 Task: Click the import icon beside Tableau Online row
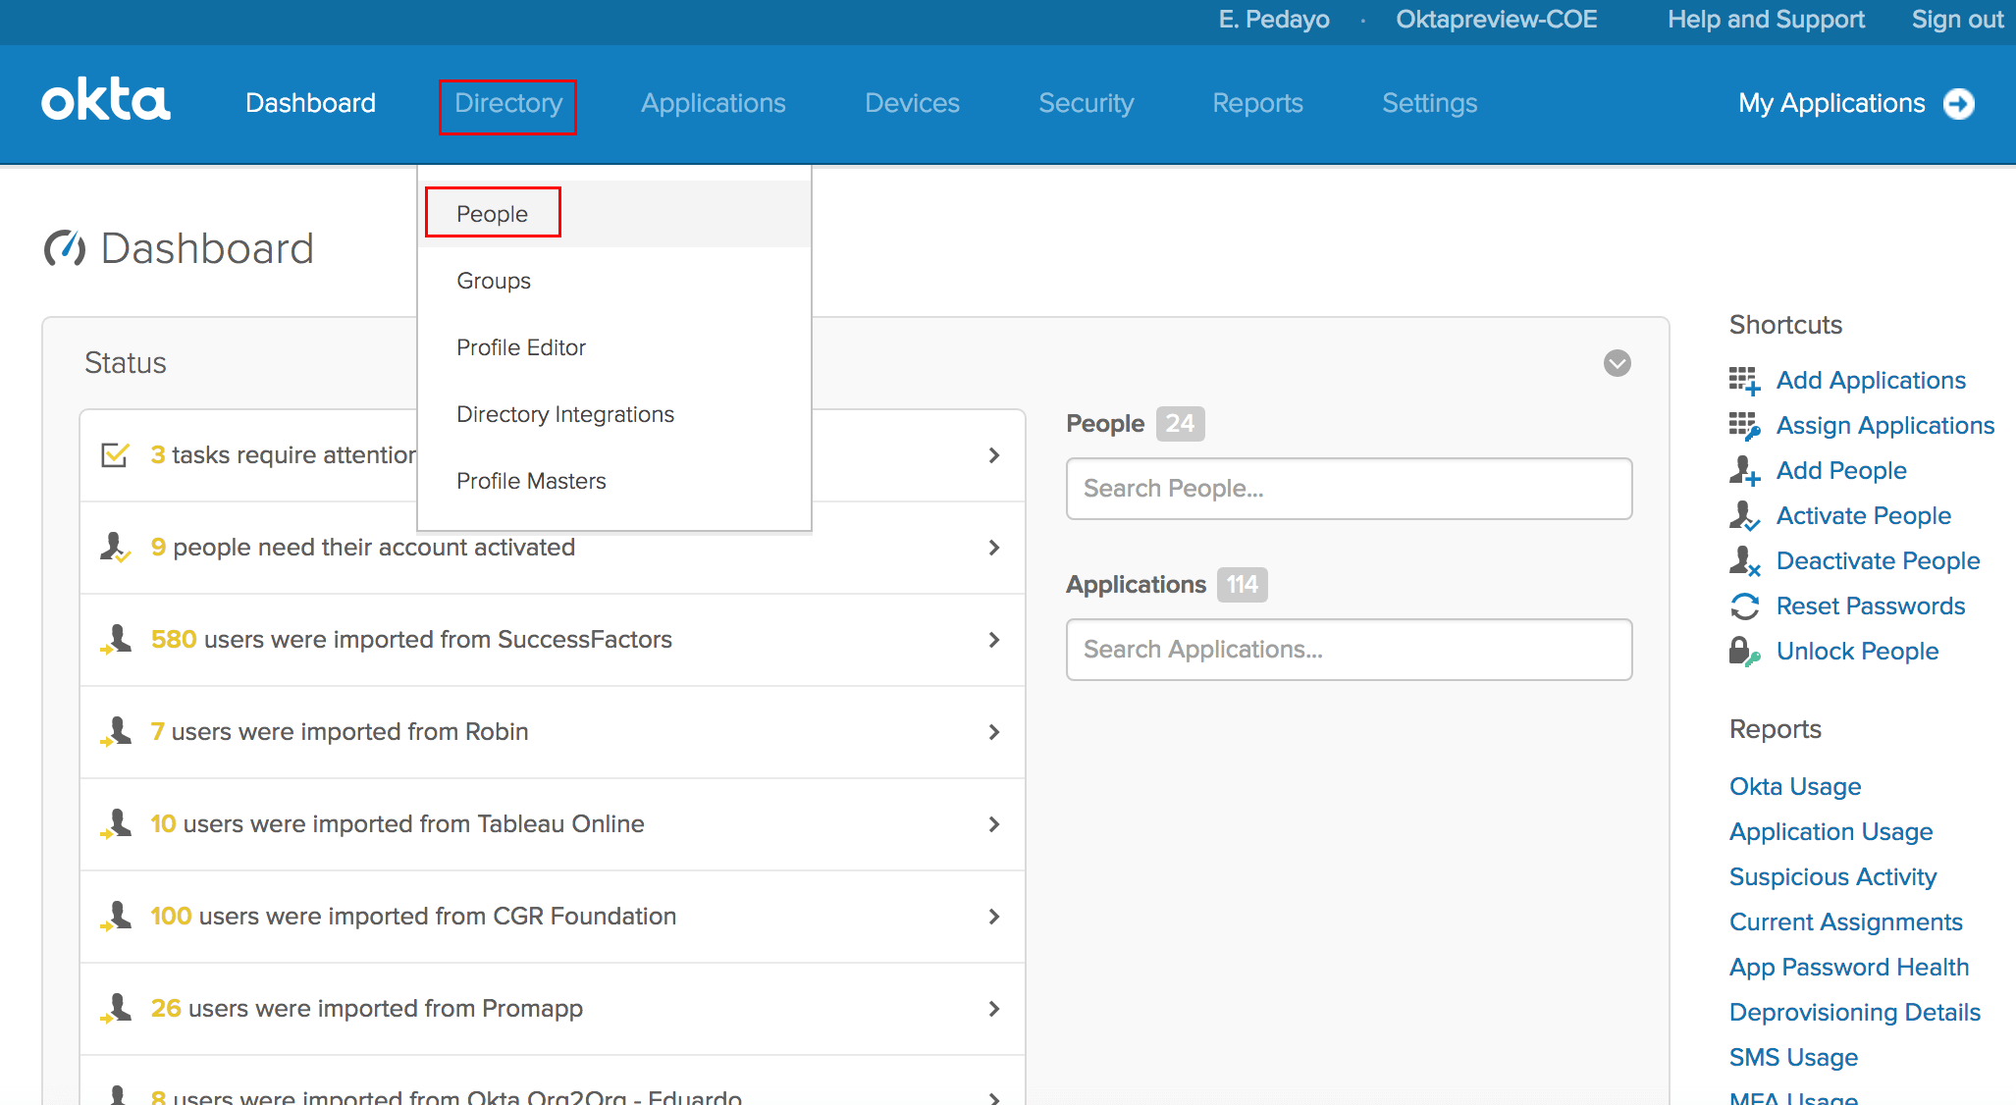115,823
